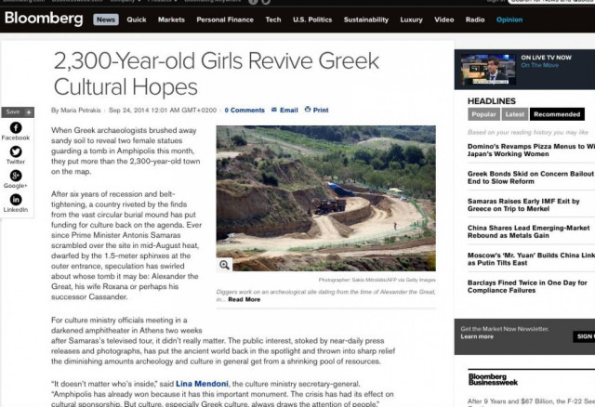
Task: Go to the Opinion section
Action: tap(509, 20)
